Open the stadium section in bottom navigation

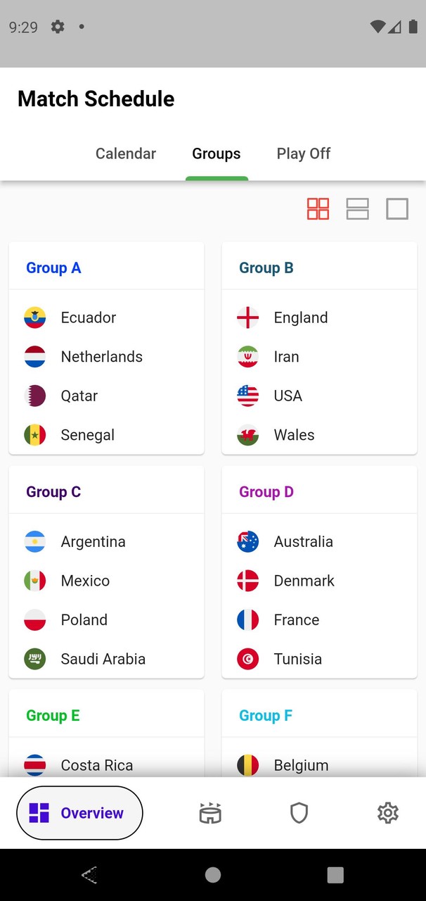[210, 812]
